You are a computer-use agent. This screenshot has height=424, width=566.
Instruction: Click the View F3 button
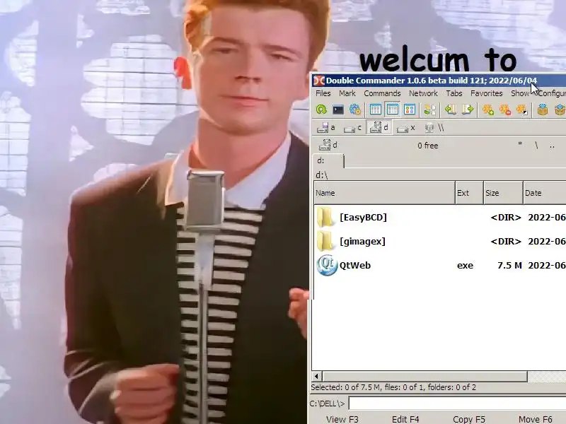click(x=342, y=419)
